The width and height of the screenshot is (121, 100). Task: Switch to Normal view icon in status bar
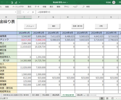tap(102, 98)
